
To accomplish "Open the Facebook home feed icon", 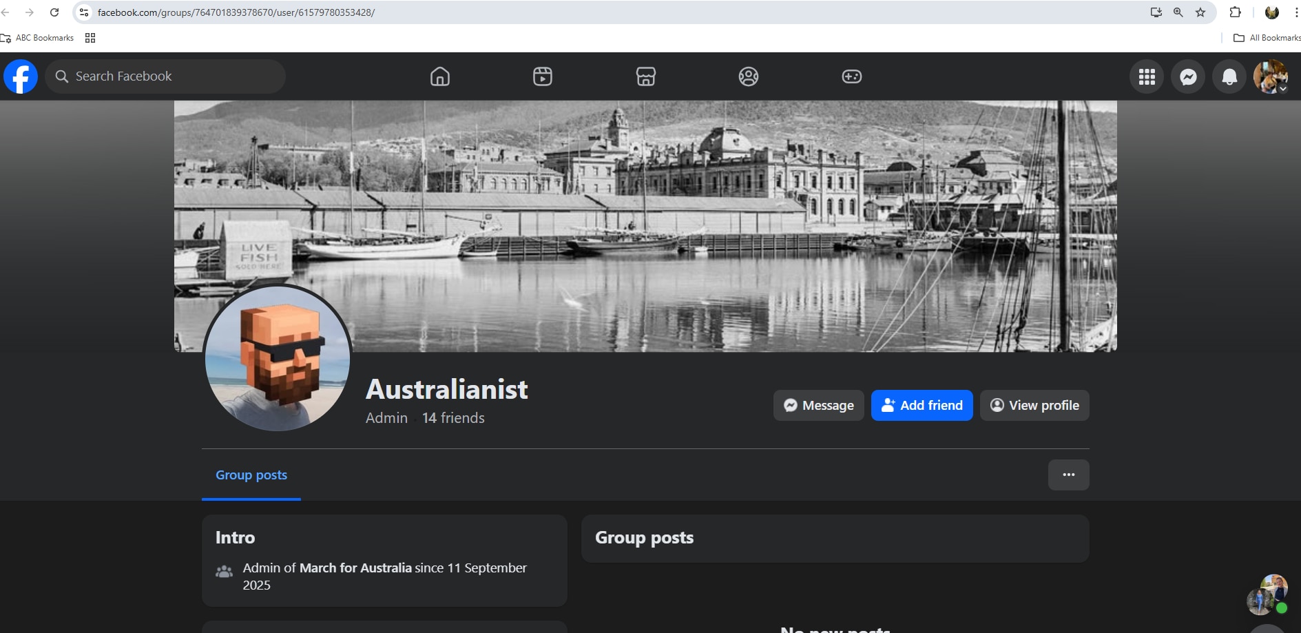I will click(x=439, y=76).
